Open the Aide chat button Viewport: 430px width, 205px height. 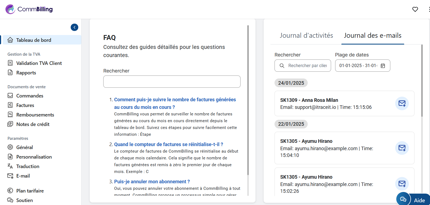click(x=413, y=200)
